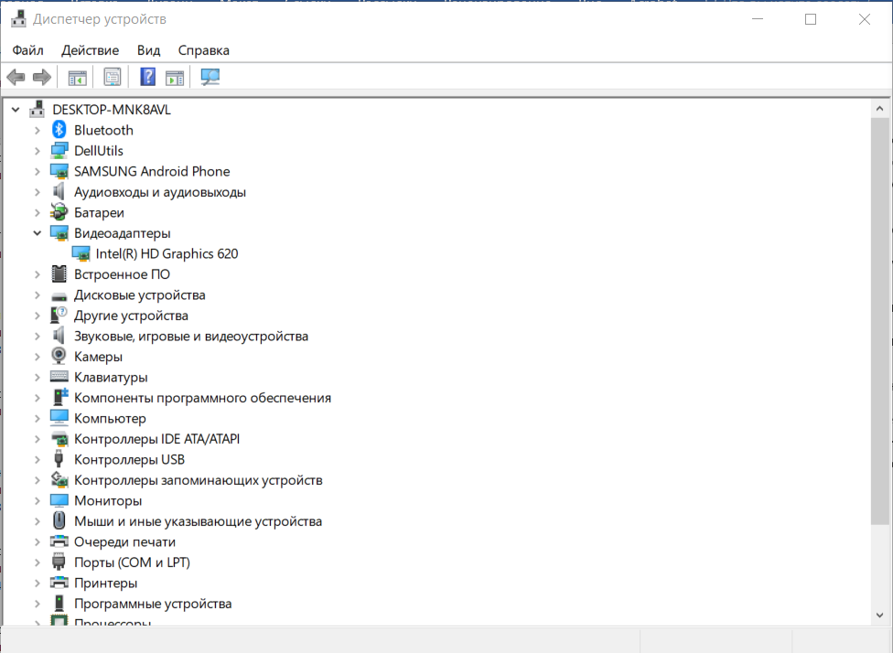Click the Встроенное ПО chip icon
The width and height of the screenshot is (893, 653).
pyautogui.click(x=59, y=273)
